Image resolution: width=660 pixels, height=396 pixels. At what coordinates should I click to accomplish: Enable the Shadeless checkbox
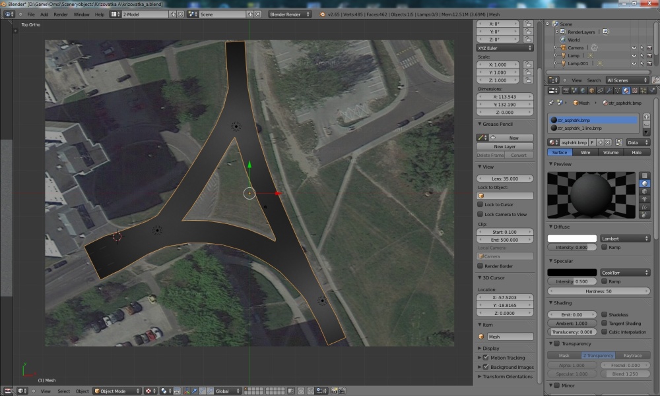coord(604,315)
